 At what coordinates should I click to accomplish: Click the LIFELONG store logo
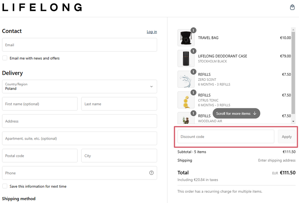pos(42,7)
